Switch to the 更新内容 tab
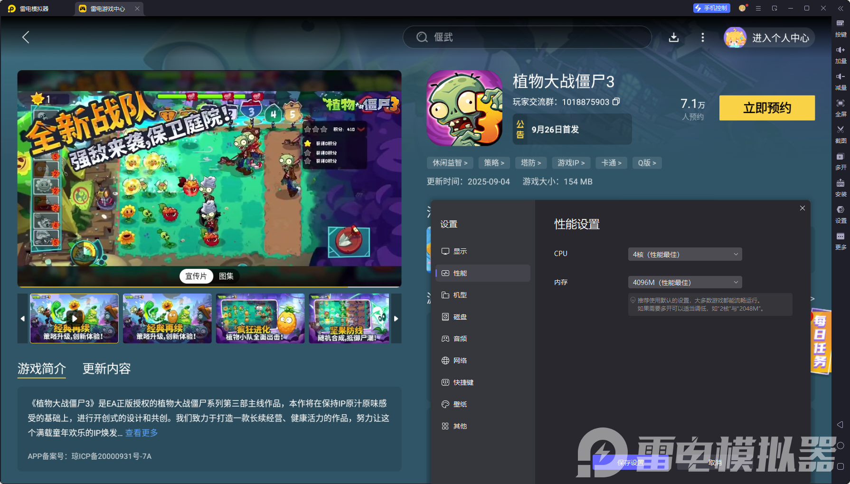 tap(107, 369)
